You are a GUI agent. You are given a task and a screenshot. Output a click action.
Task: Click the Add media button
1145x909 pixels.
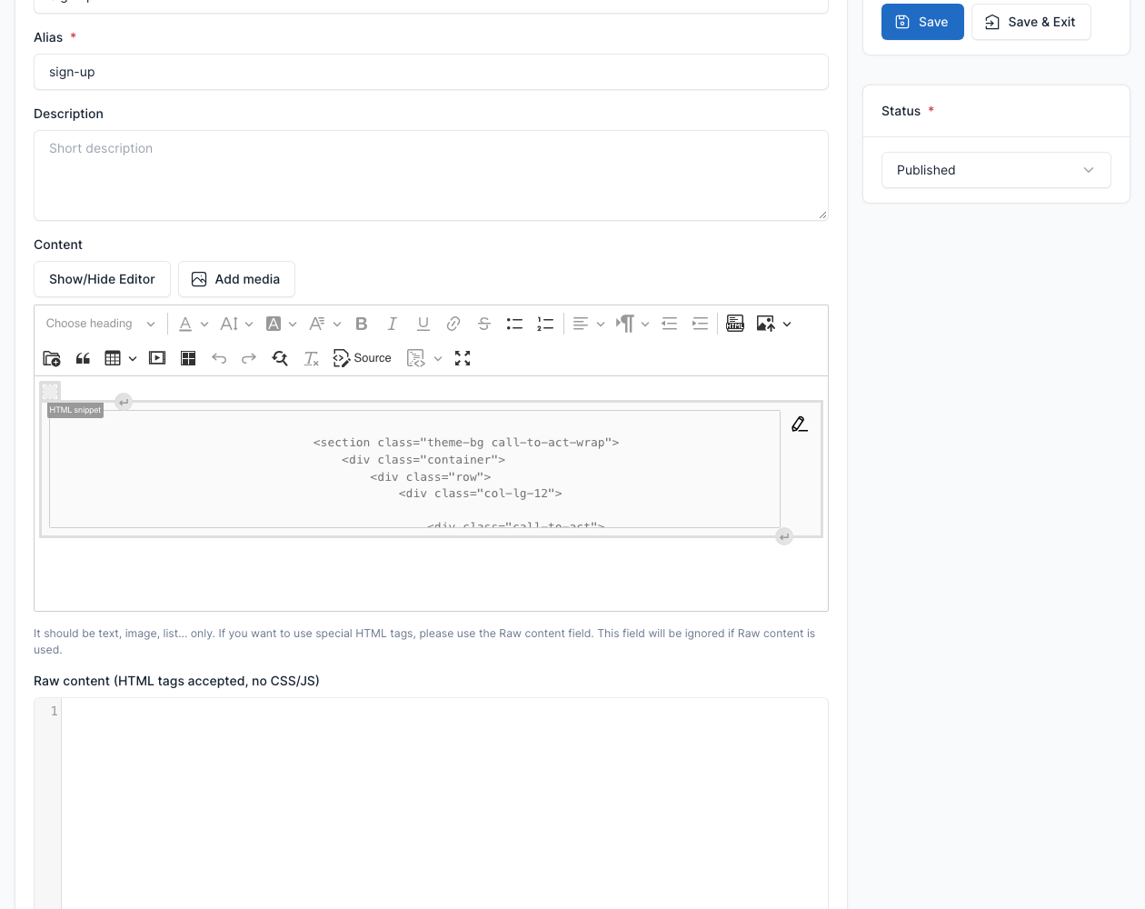click(x=236, y=279)
